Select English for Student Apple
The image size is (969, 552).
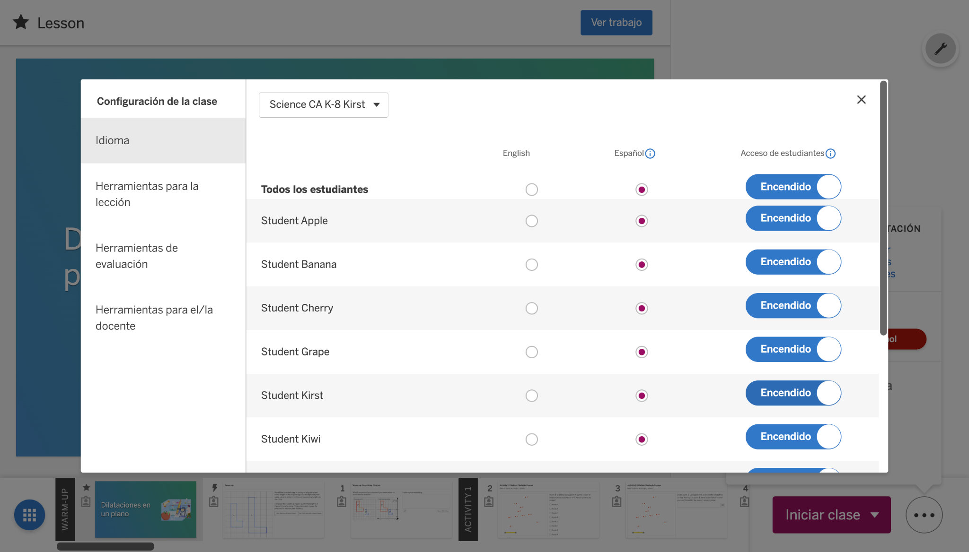531,221
